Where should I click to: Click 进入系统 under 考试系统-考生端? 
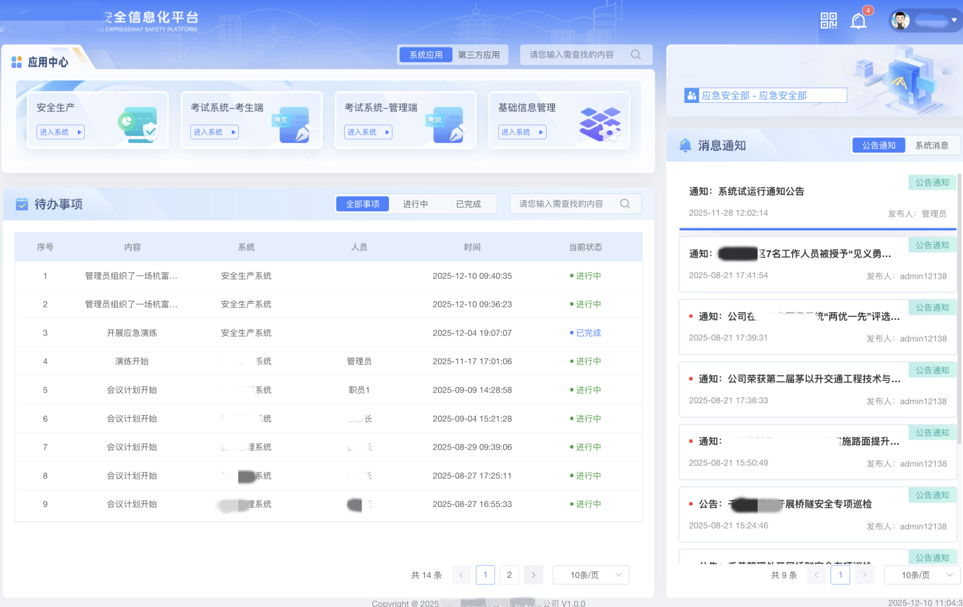pos(214,132)
